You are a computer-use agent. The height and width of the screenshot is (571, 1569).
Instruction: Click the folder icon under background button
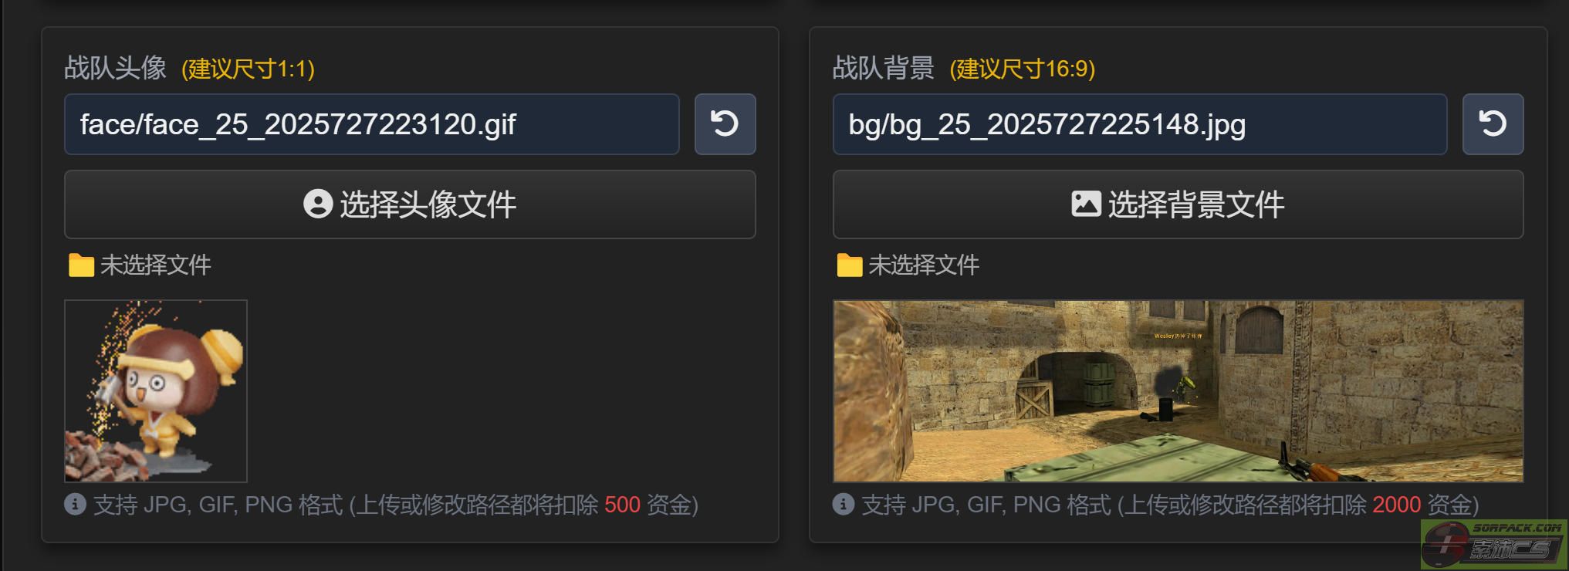(849, 265)
